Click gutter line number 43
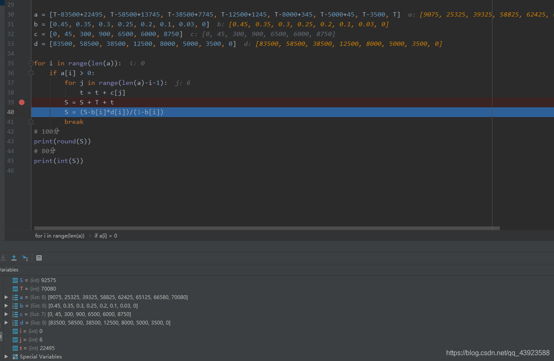The image size is (554, 361). pos(11,141)
